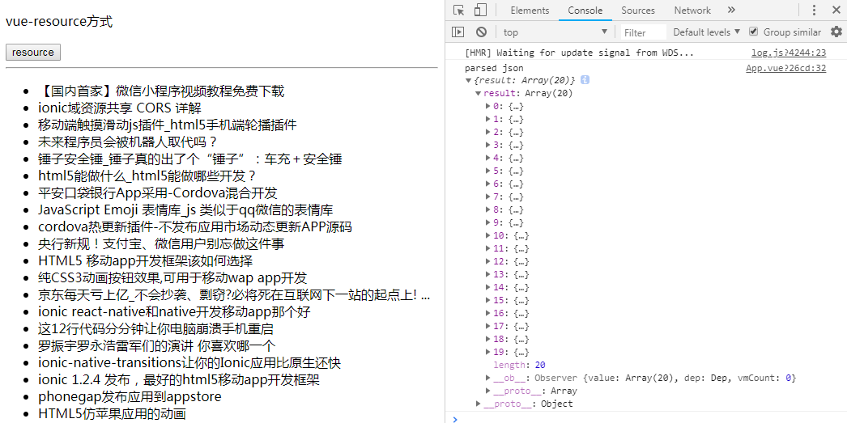Click the resource button
This screenshot has width=847, height=423.
point(33,53)
